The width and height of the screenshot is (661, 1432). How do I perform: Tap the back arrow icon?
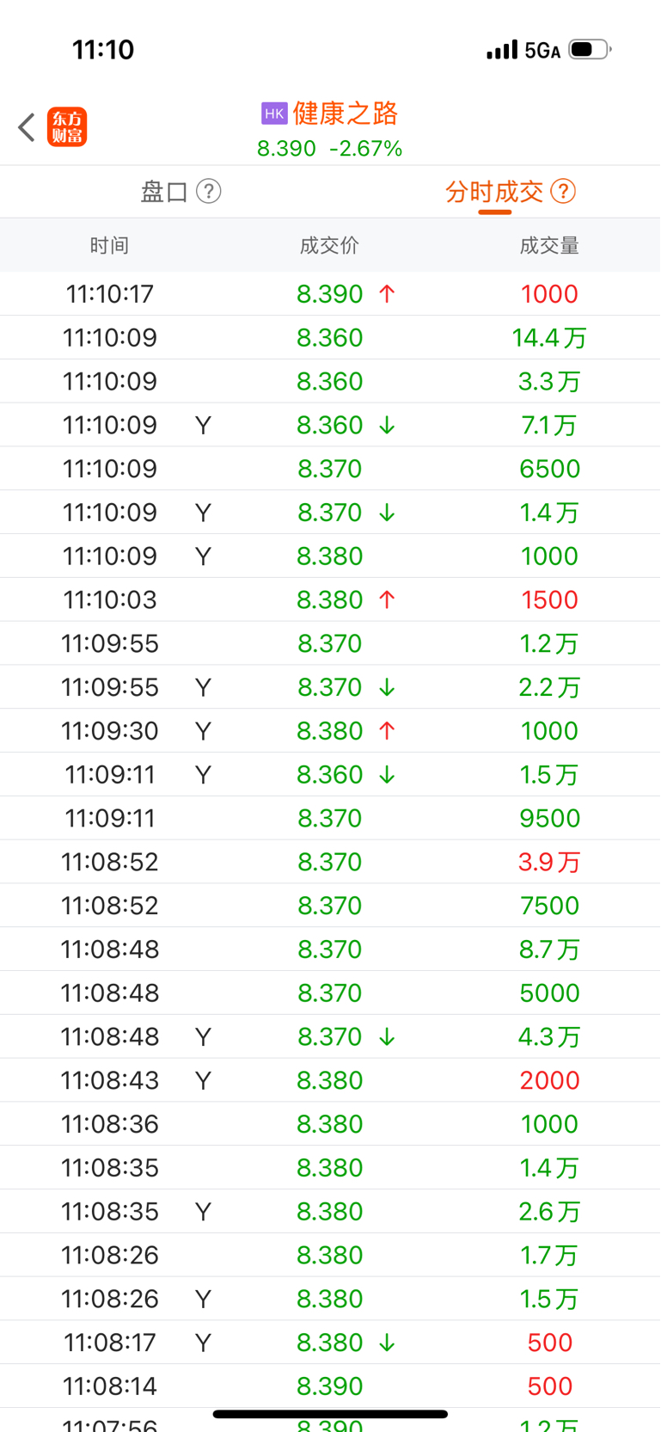[27, 127]
